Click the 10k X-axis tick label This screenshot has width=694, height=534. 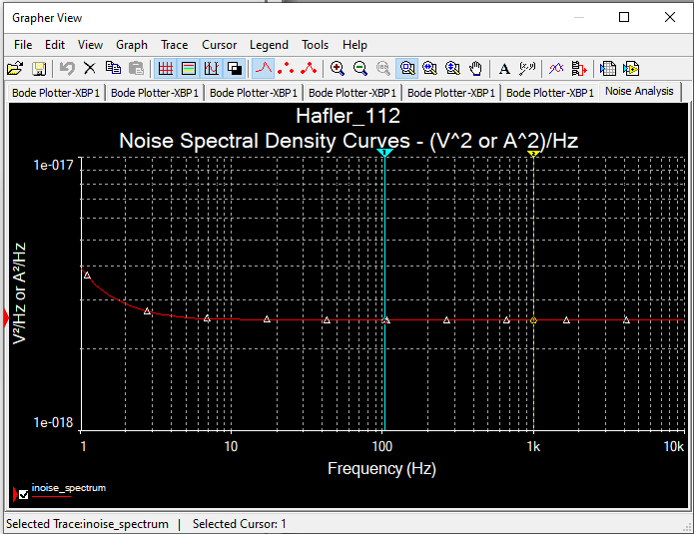(x=674, y=446)
